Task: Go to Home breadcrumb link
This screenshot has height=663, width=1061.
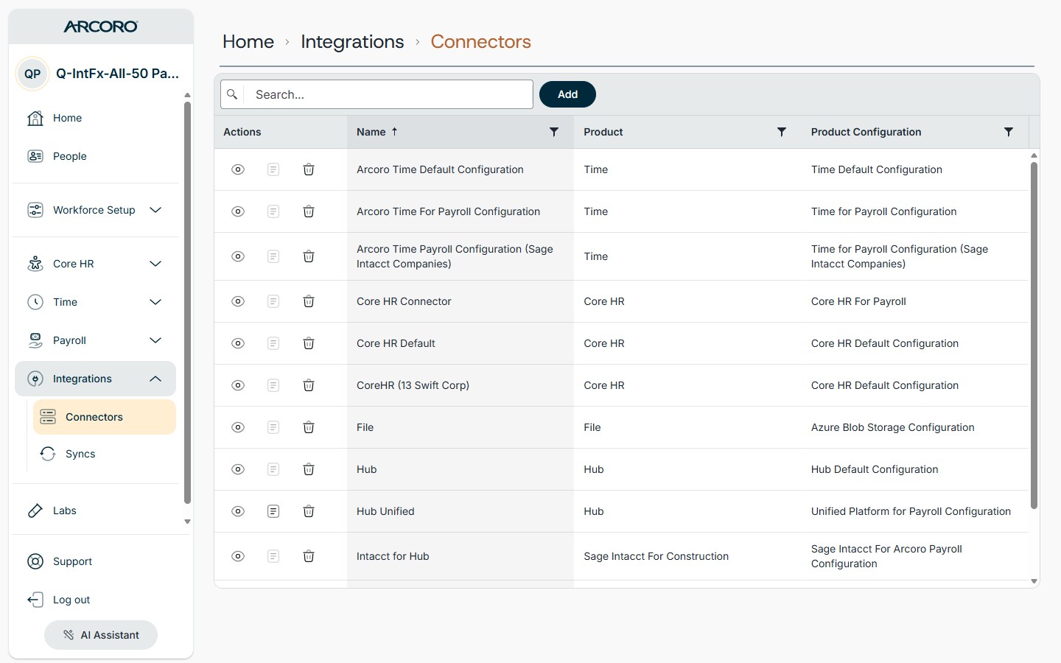Action: coord(248,42)
